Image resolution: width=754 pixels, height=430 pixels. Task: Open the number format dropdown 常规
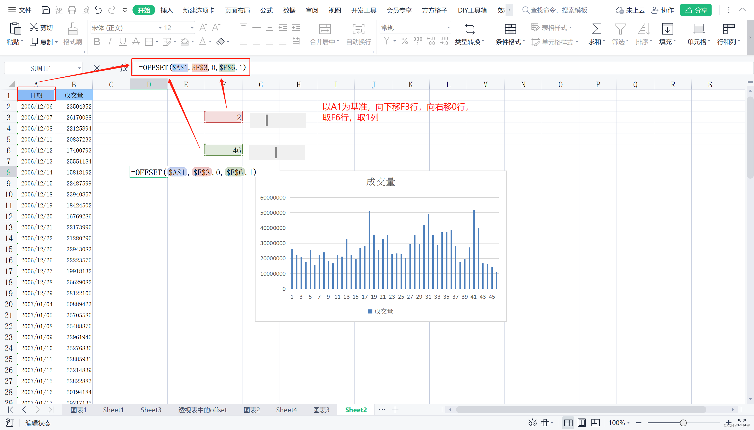pyautogui.click(x=448, y=27)
